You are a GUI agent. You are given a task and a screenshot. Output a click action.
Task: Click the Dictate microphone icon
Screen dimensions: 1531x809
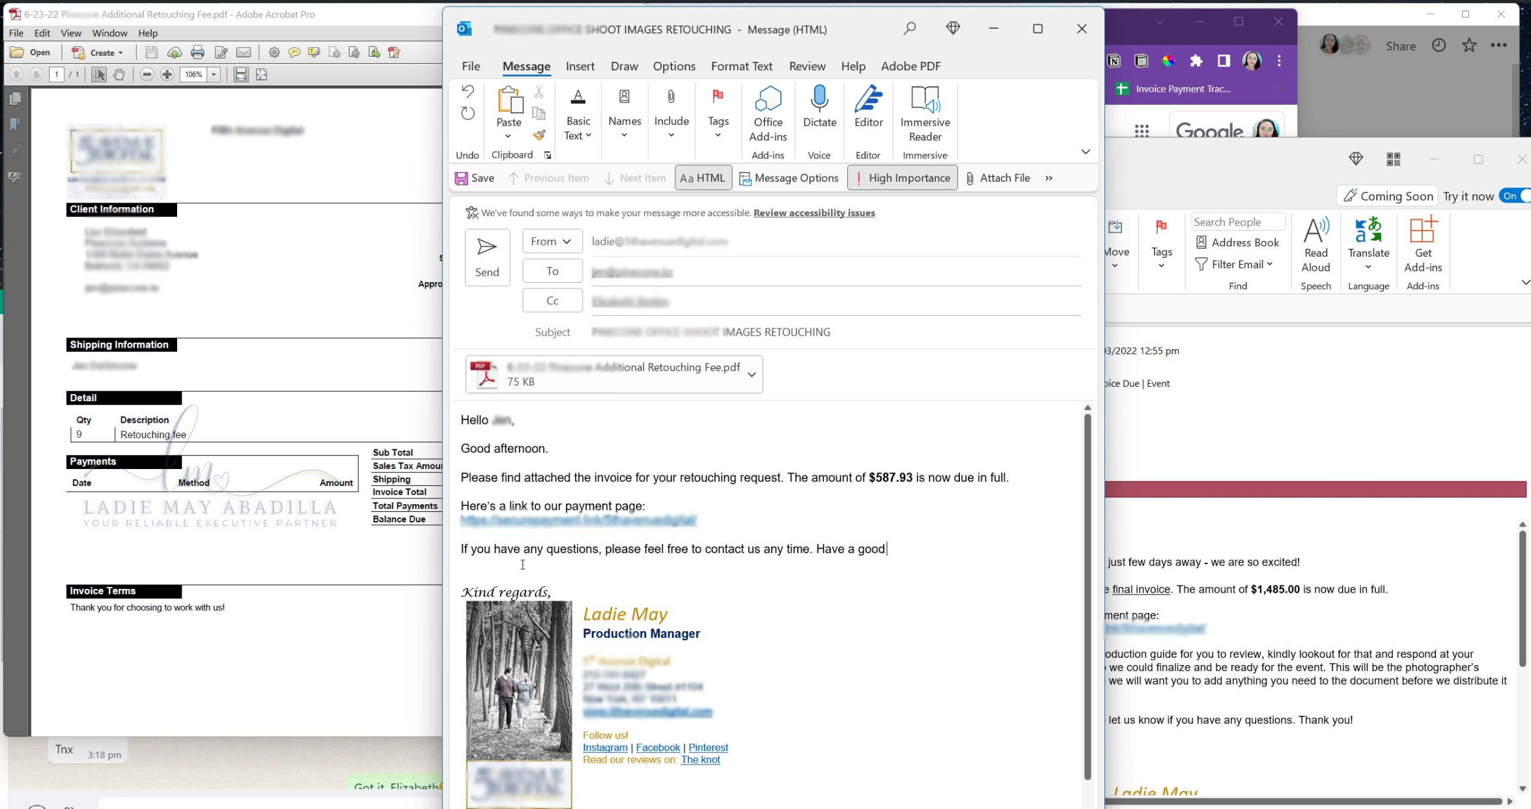click(819, 98)
